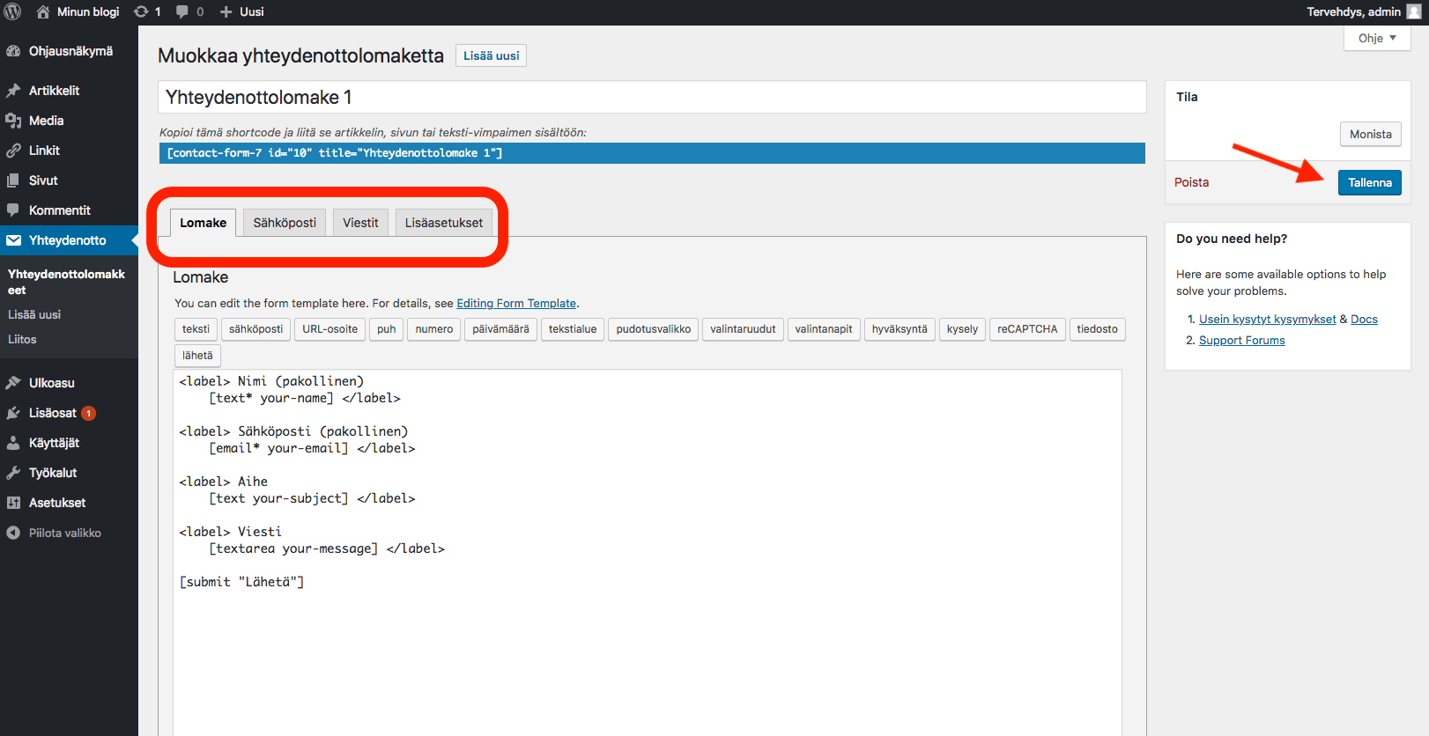
Task: Click the Ohjausnäkymä dashboard icon
Action: pyautogui.click(x=13, y=51)
